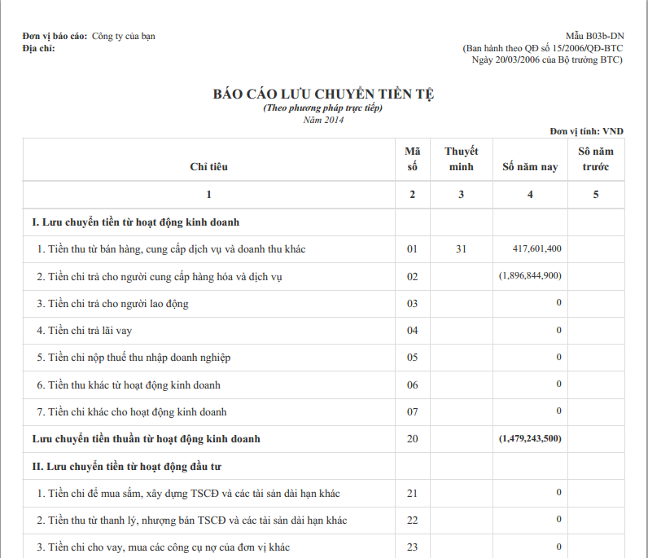Select the amount (1,896,844,900)
Viewport: 648px width, 558px height.
coord(530,275)
